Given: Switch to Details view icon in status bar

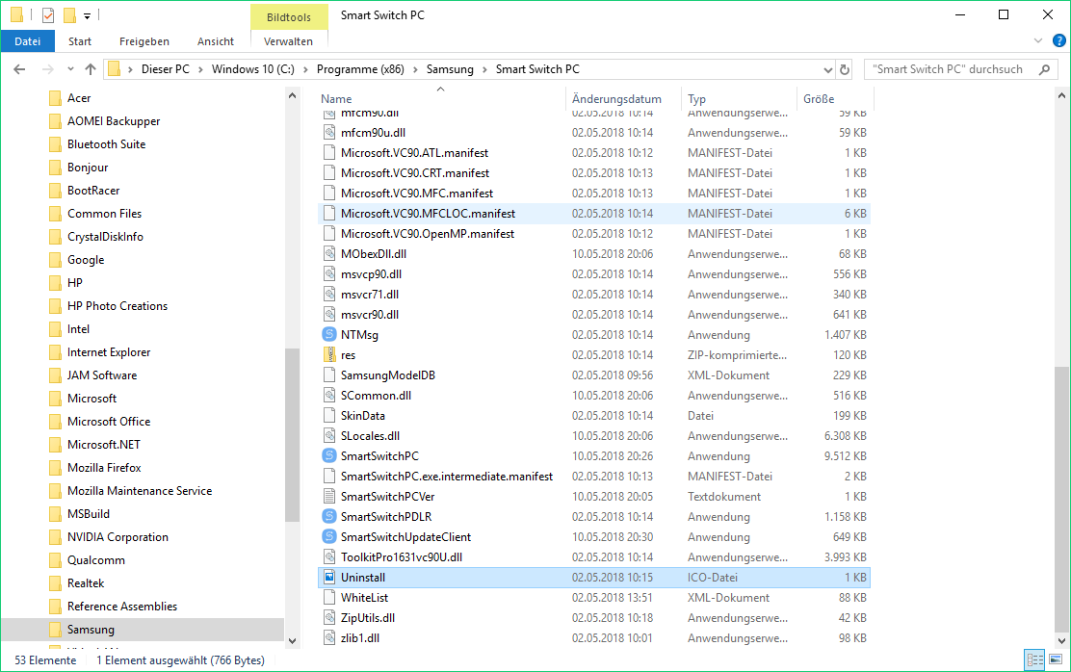Looking at the screenshot, I should 1034,659.
